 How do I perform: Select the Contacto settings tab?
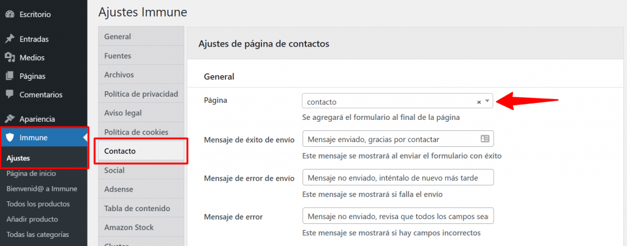[x=120, y=151]
